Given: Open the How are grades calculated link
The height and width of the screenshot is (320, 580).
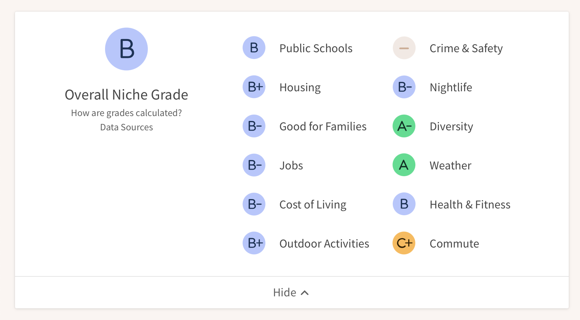Looking at the screenshot, I should 126,113.
